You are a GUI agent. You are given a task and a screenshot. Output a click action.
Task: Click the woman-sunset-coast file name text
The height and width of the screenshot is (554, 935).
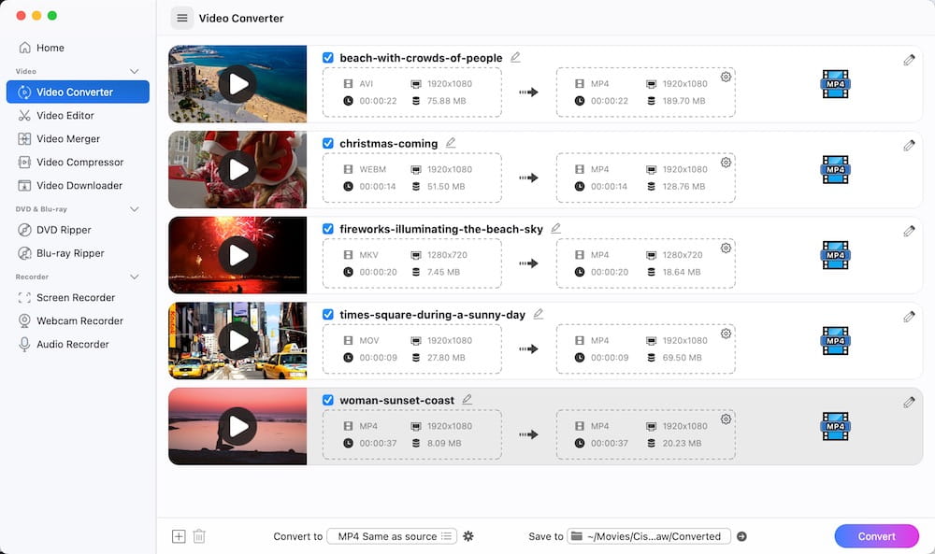397,400
